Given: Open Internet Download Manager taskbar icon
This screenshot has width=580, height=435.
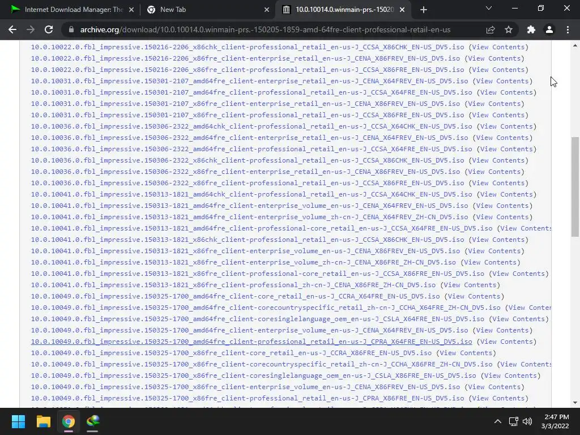Looking at the screenshot, I should (93, 421).
